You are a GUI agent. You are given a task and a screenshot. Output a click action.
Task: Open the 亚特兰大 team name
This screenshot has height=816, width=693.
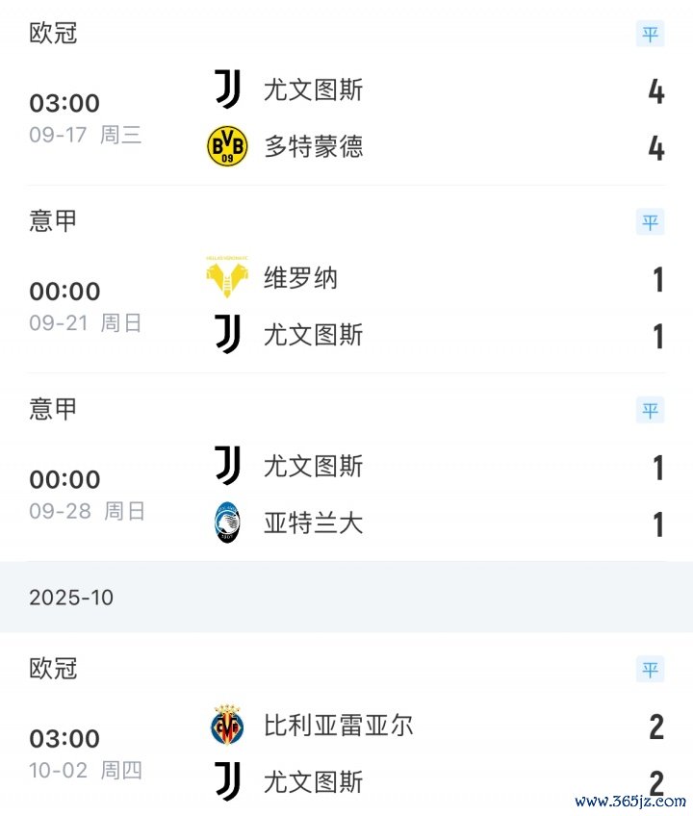tap(314, 523)
